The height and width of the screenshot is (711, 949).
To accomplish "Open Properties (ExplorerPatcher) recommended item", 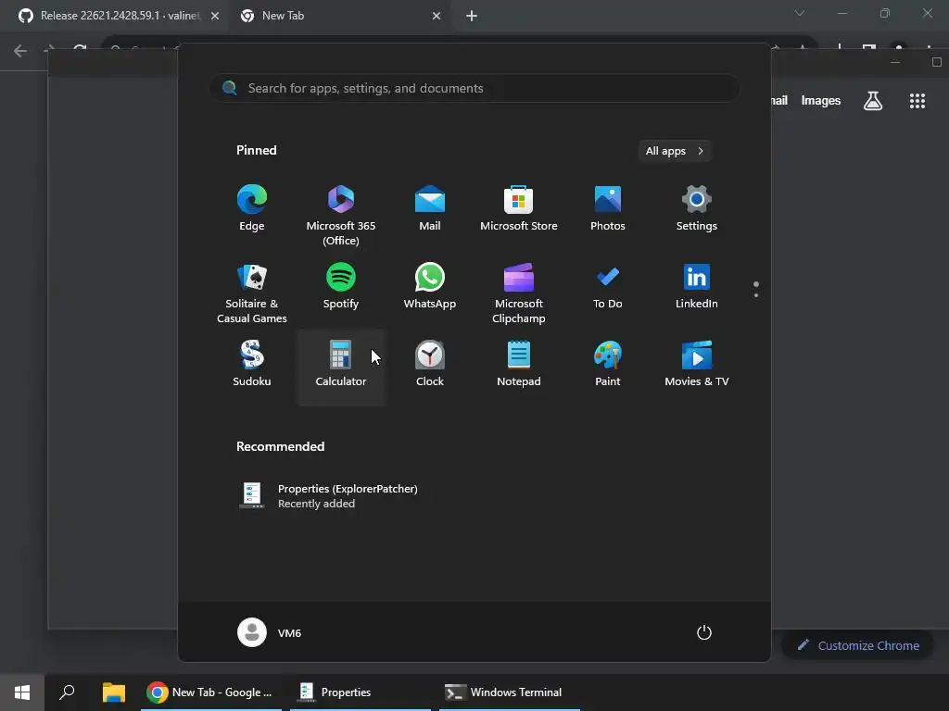I will tap(329, 496).
